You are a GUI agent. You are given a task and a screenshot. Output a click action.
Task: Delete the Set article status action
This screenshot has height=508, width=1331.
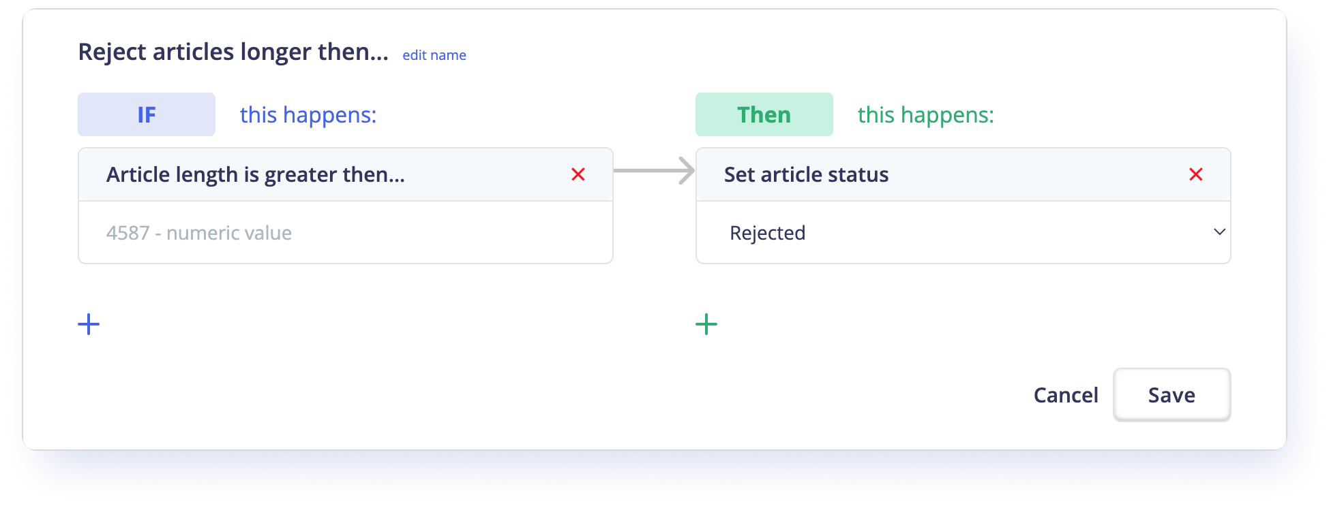pos(1195,174)
